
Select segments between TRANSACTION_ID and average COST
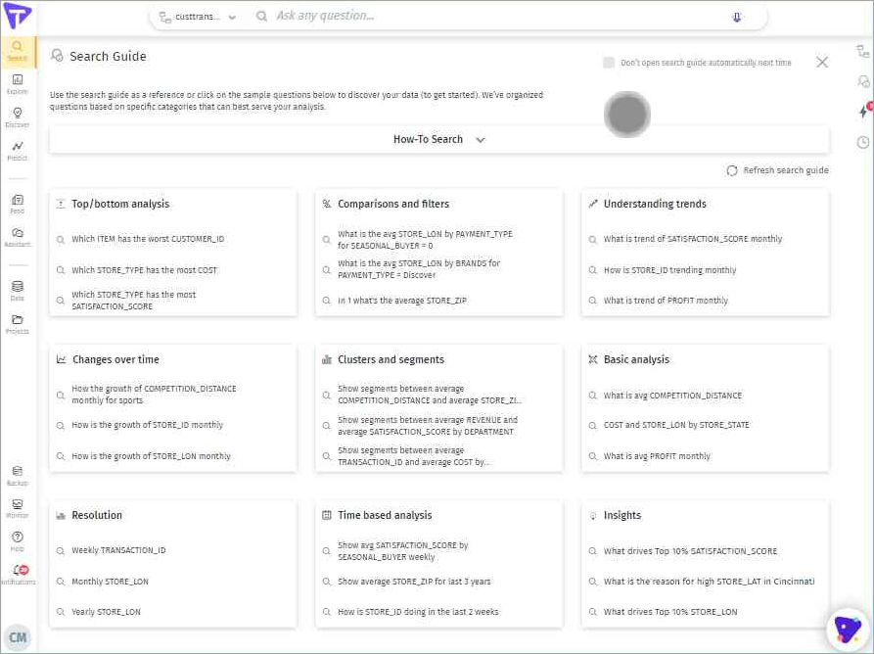click(x=414, y=456)
